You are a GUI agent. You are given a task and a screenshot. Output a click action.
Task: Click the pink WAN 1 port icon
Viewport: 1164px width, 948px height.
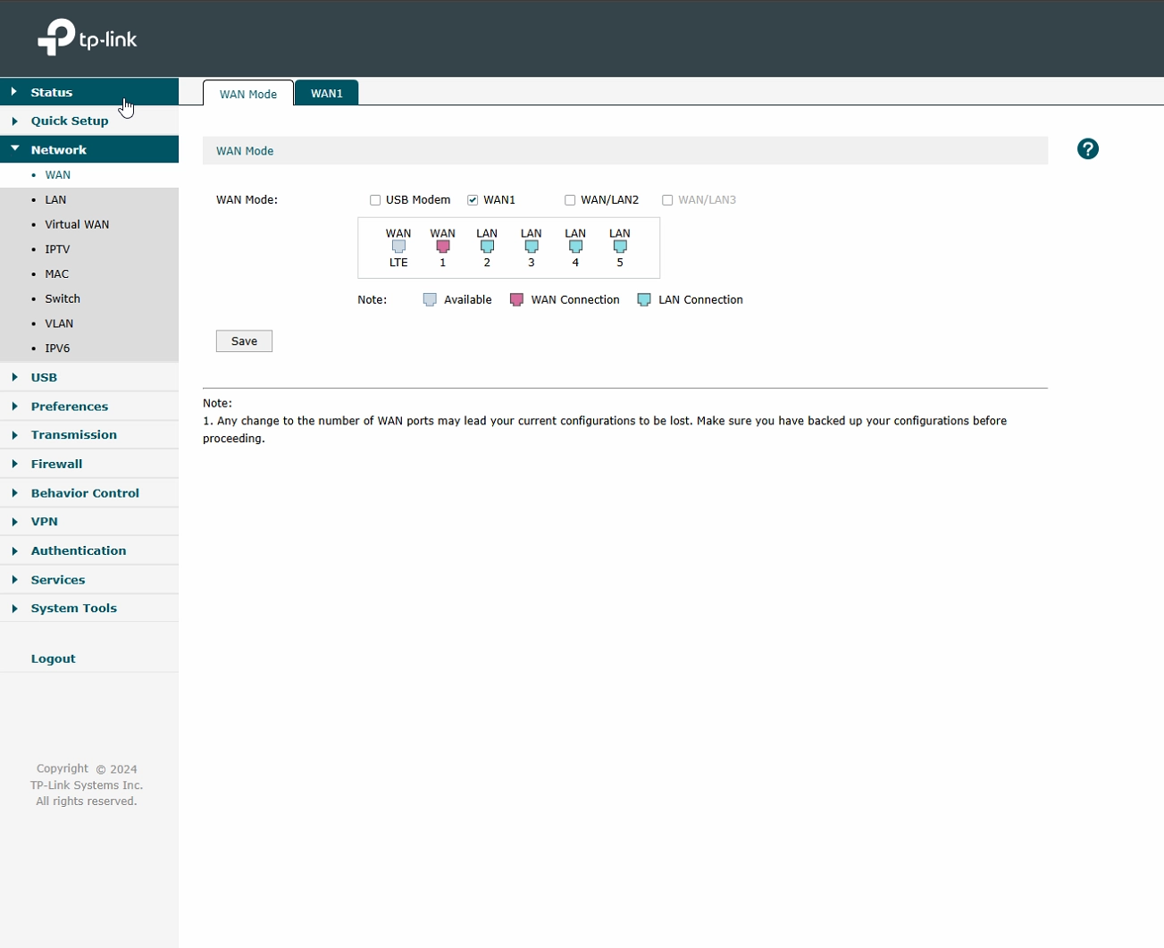(442, 247)
